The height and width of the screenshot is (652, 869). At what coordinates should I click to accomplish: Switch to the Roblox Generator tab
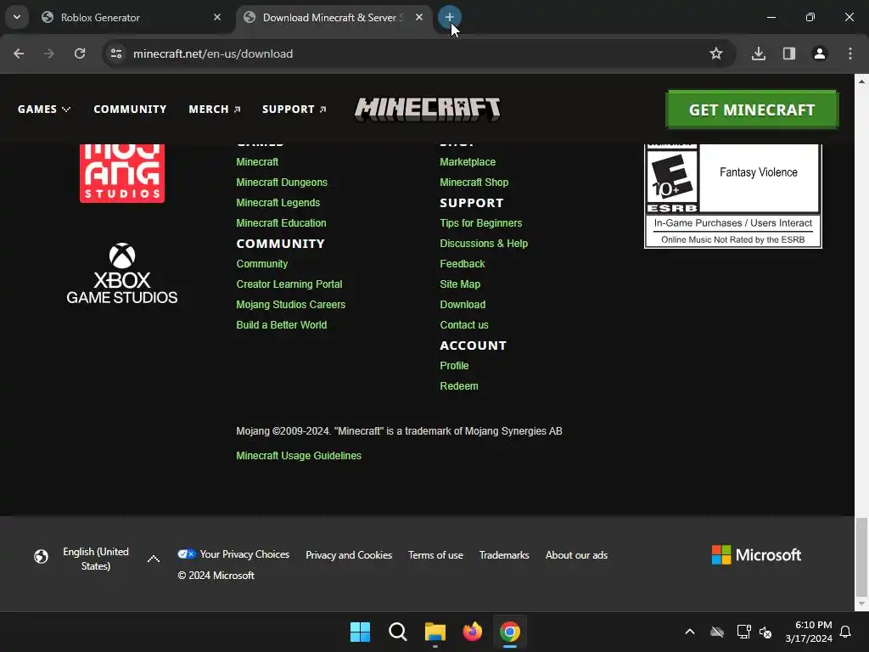(130, 18)
